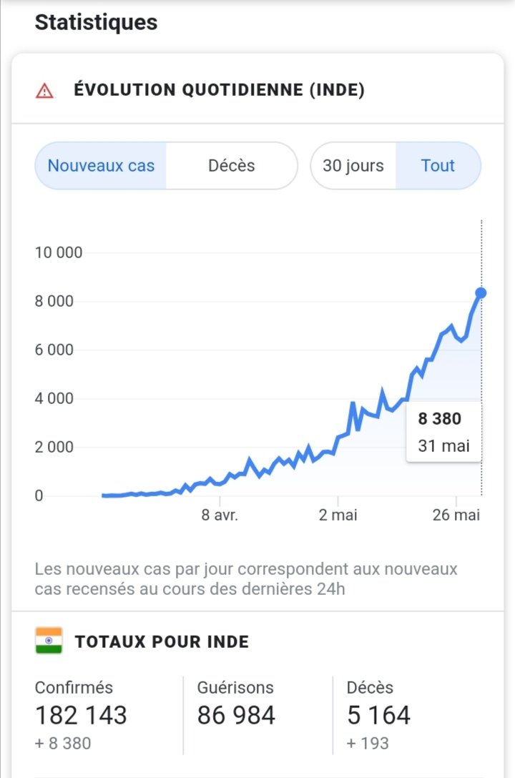Click the red warning triangle icon

(44, 91)
